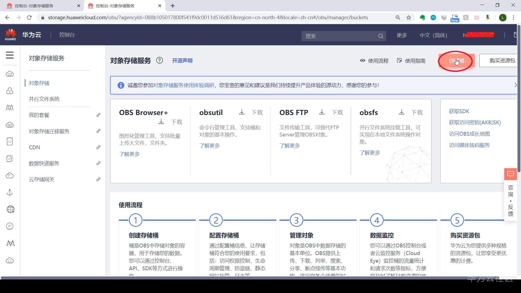
Task: Click the 购买资源包 button
Action: (x=499, y=61)
